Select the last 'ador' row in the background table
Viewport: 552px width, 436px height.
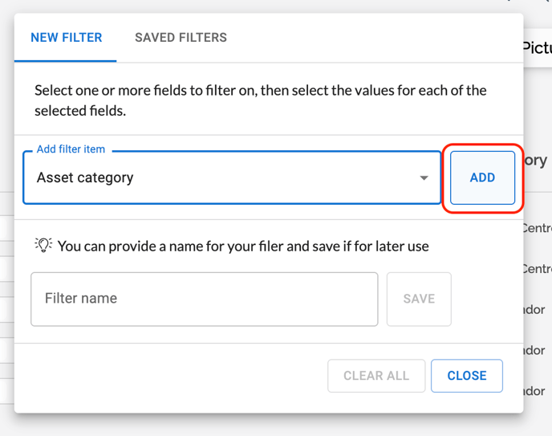535,391
